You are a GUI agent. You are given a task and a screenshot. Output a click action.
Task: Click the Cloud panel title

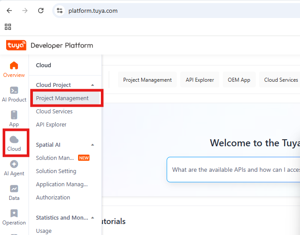[43, 65]
